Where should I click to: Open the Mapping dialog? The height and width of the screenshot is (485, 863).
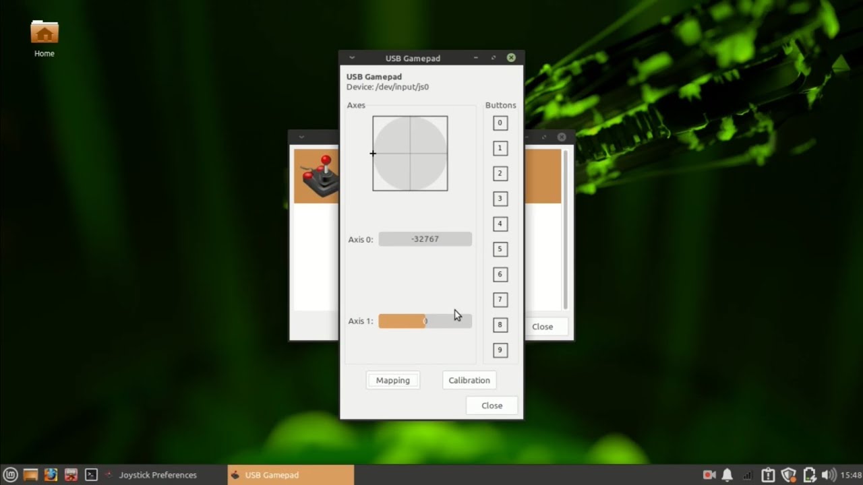click(x=392, y=380)
